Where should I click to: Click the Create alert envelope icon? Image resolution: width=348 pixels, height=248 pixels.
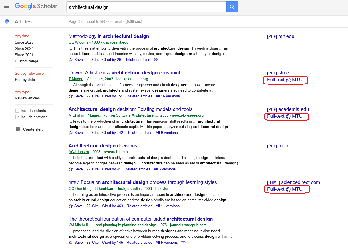[18, 129]
